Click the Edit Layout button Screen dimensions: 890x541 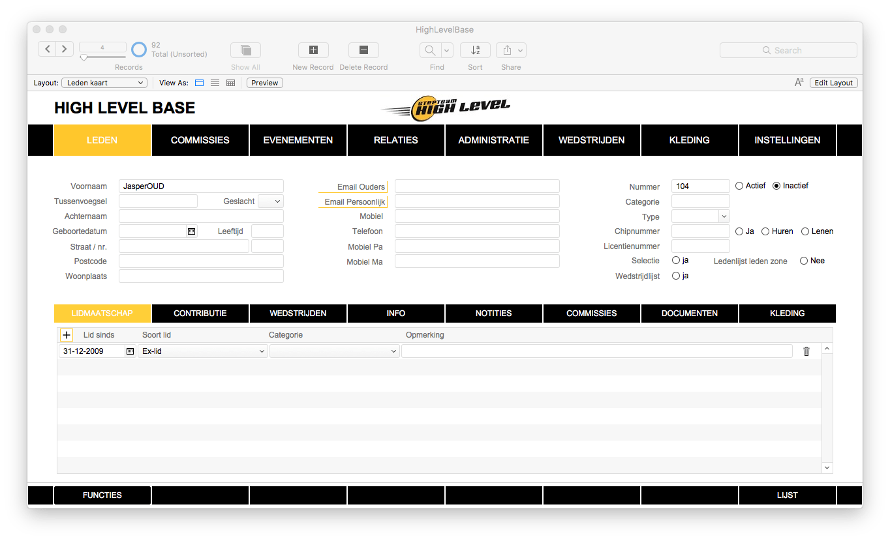click(834, 83)
